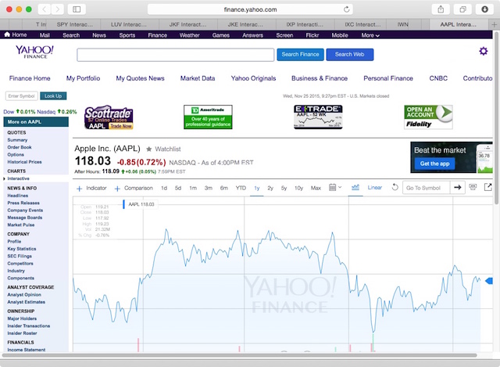
Task: Open Market Data navigation menu
Action: click(x=198, y=78)
